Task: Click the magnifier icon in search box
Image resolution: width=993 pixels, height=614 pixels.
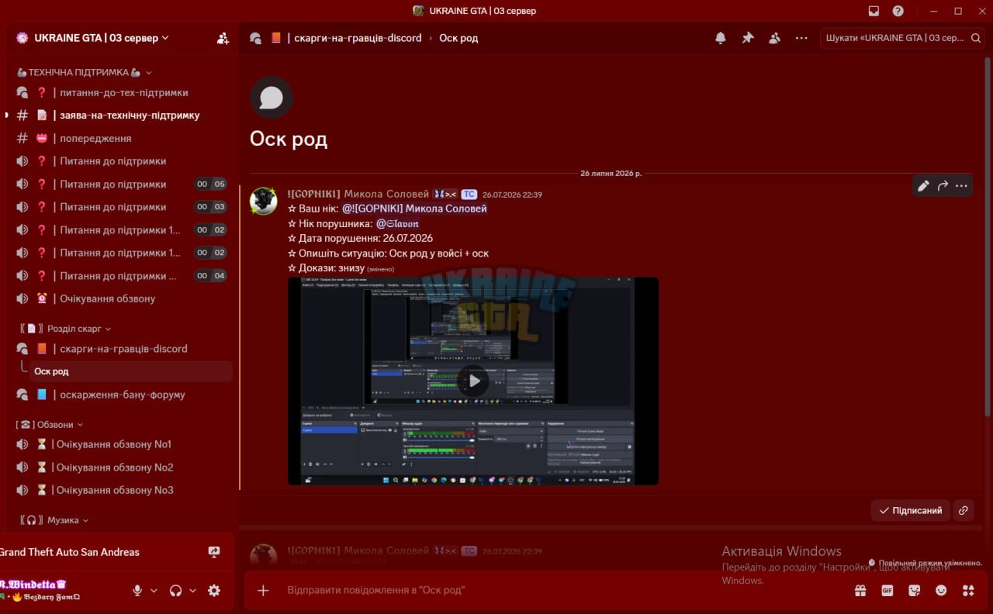Action: (x=977, y=38)
